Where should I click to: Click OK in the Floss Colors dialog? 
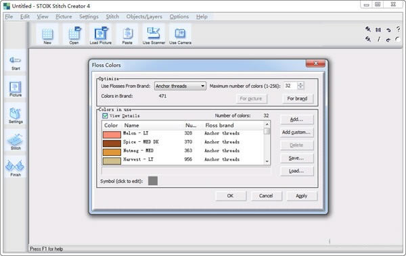click(231, 196)
